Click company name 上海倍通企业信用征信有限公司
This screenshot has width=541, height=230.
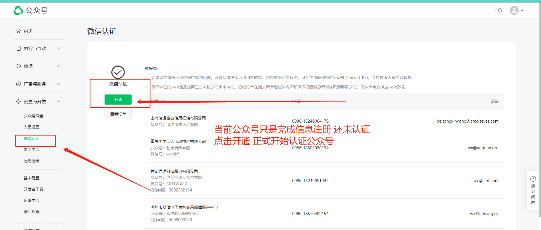coord(178,118)
